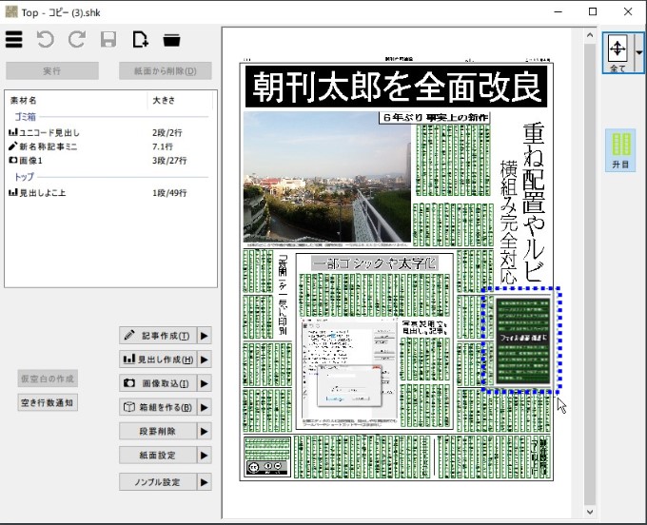
Task: Close the Top - コピー (3).shk window
Action: pos(628,11)
